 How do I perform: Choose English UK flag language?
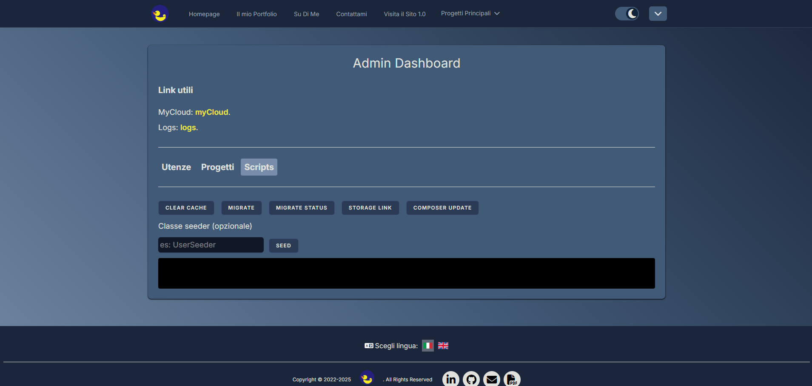443,346
